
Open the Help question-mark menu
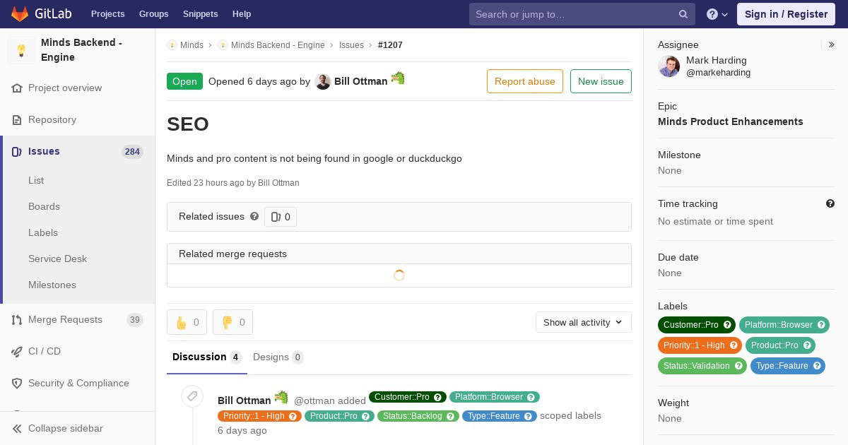tap(717, 14)
